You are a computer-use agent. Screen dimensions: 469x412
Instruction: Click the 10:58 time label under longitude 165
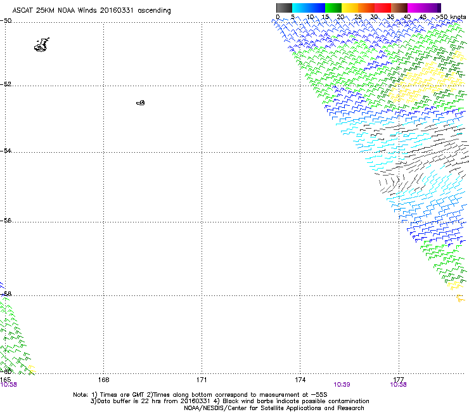click(8, 385)
